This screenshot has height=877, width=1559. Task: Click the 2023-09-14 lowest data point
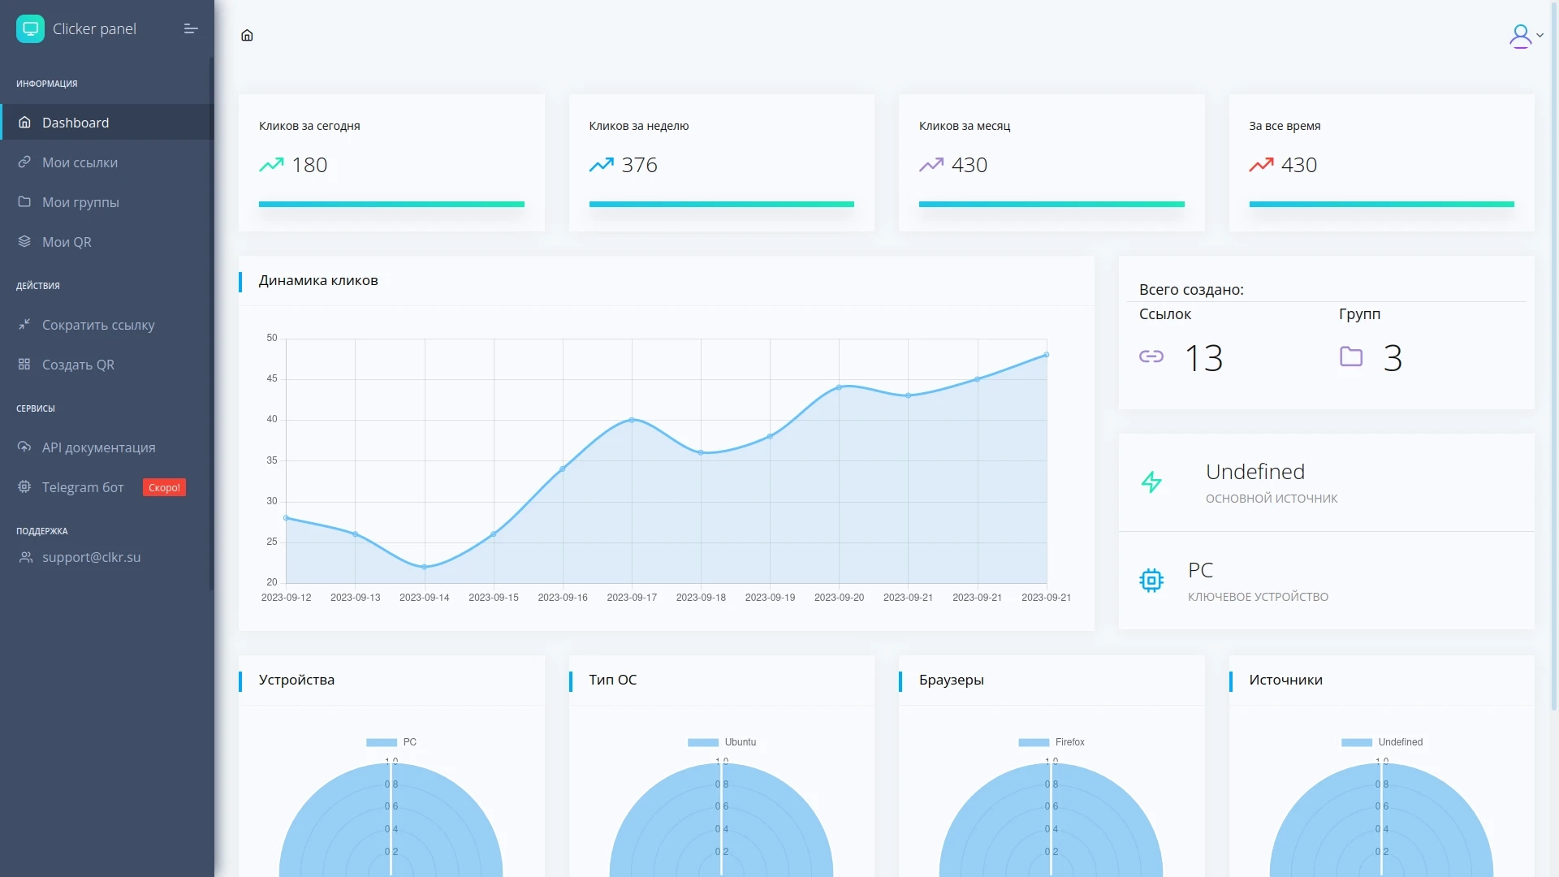[x=425, y=567]
